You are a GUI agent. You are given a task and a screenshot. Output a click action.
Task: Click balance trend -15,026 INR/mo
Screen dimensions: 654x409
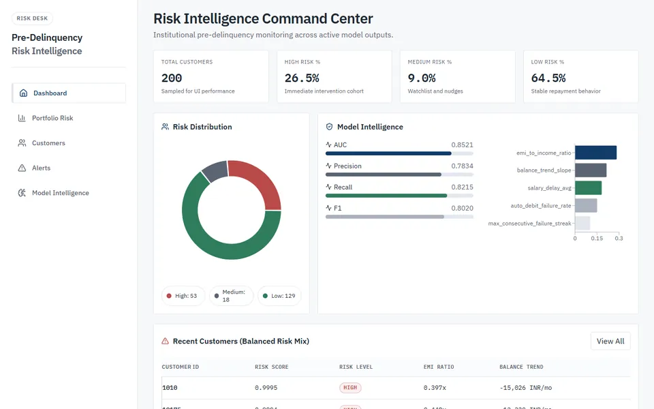click(x=525, y=388)
